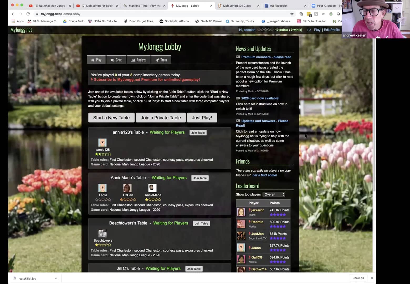Join annie128's Table

point(198,133)
